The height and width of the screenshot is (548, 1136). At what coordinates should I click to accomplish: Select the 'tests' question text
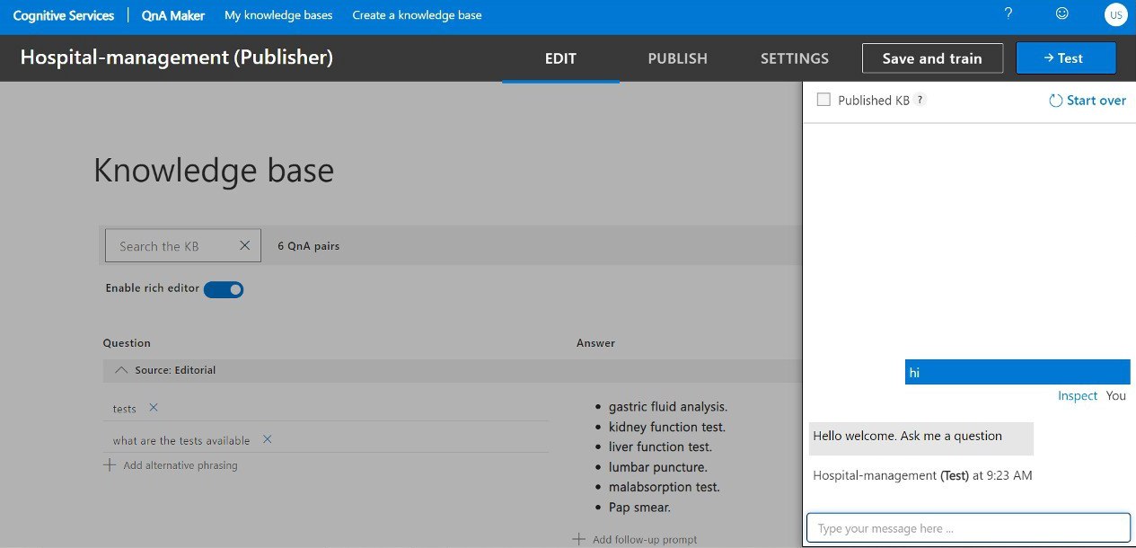[x=125, y=409]
